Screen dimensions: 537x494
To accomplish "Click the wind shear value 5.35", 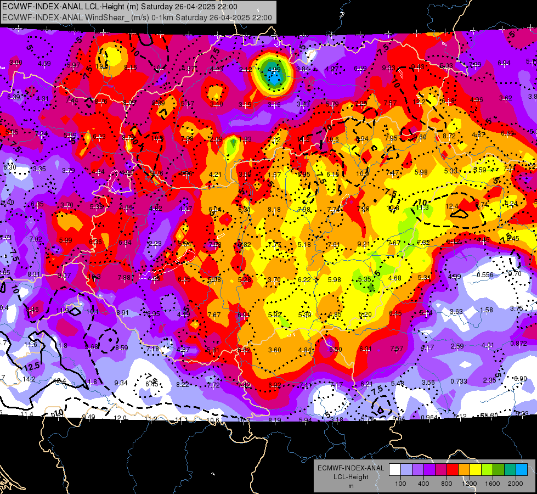I will (x=365, y=279).
